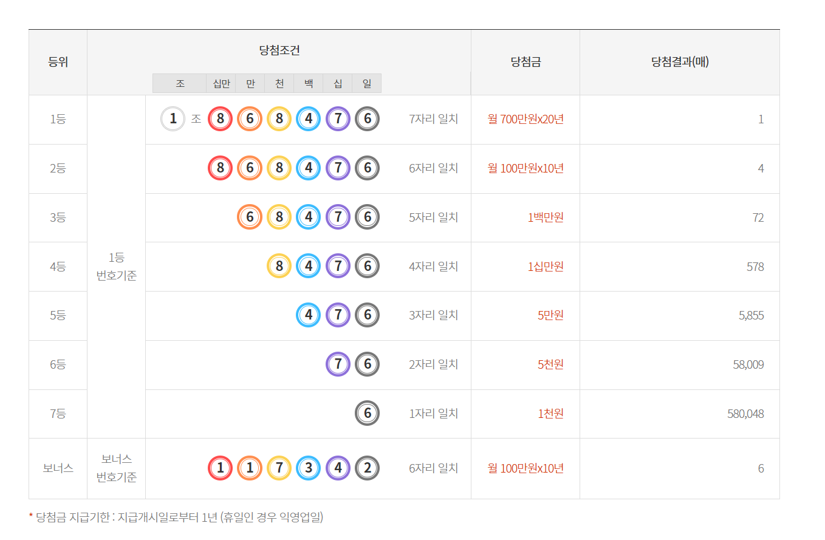Click the winner count 578
This screenshot has width=825, height=540.
755,267
